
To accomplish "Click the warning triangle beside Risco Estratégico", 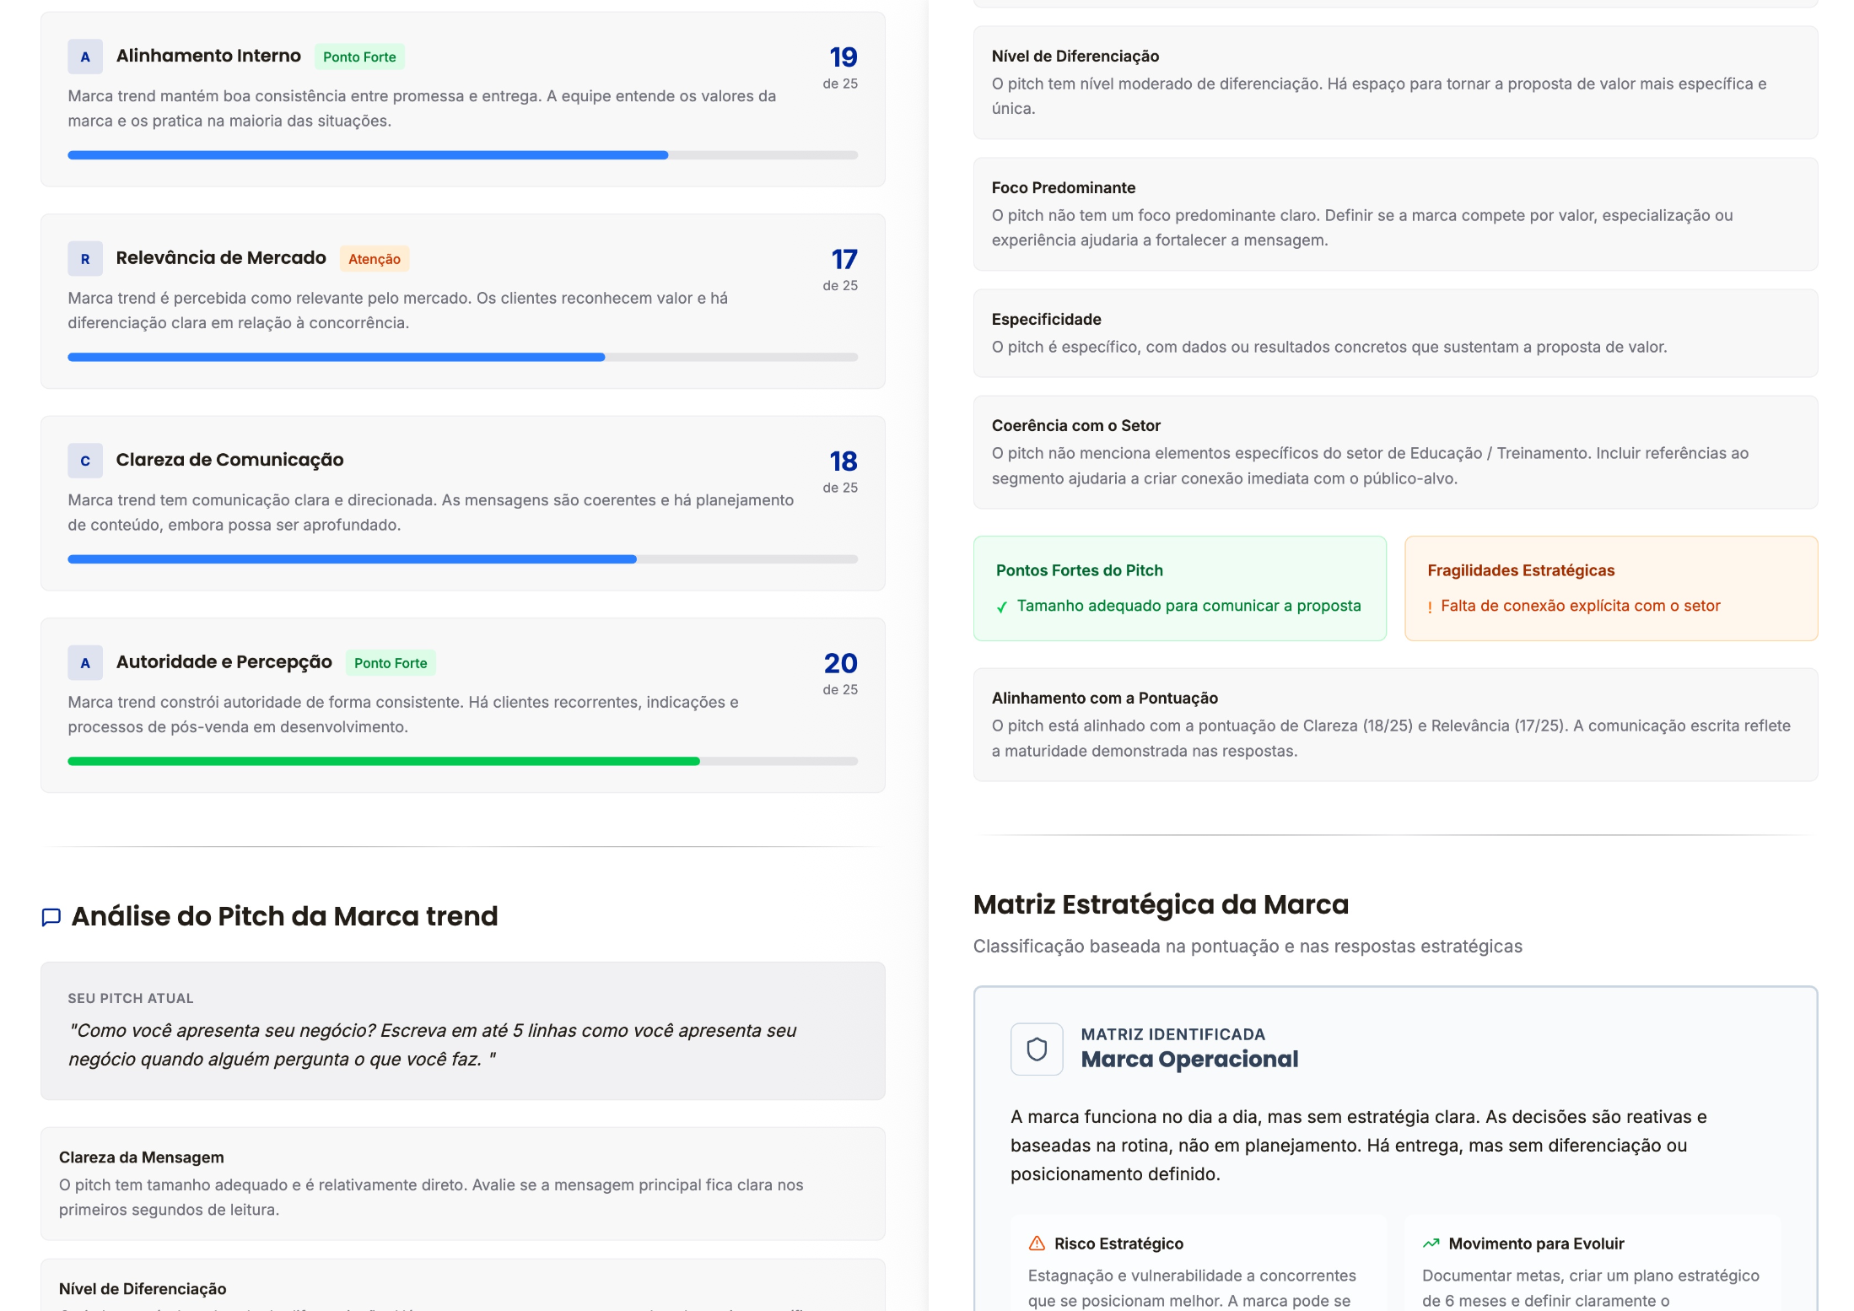I will [x=1036, y=1243].
